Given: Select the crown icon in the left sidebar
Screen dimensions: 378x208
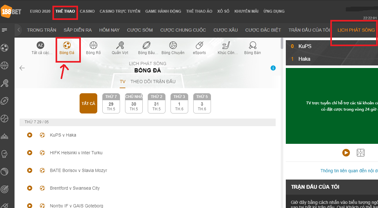Looking at the screenshot, I should [5, 136].
